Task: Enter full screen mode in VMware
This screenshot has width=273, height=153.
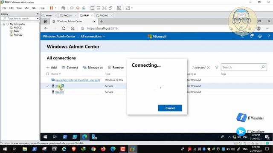Action: pyautogui.click(x=105, y=8)
